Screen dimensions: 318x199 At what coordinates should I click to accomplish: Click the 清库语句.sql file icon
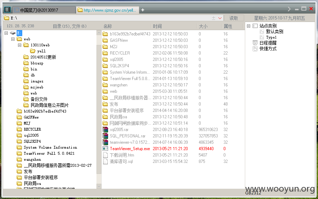[105, 161]
